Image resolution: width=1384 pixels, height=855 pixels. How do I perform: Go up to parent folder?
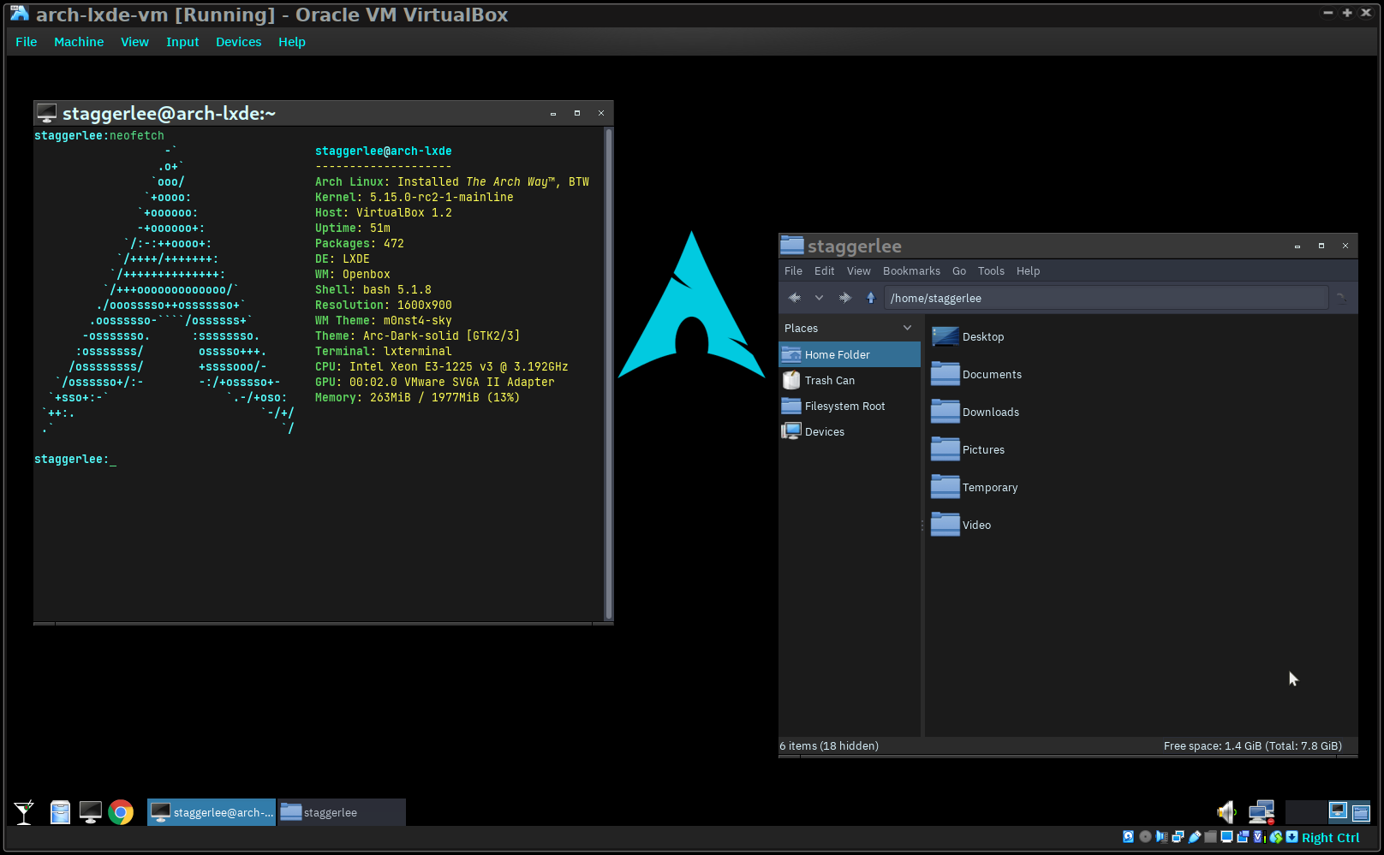tap(871, 298)
